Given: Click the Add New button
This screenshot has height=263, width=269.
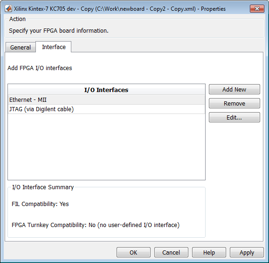Looking at the screenshot, I should 235,89.
